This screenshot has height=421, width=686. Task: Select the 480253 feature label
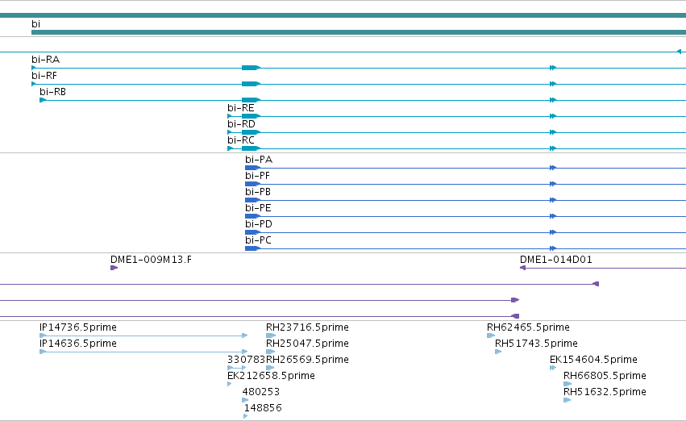[x=260, y=392]
